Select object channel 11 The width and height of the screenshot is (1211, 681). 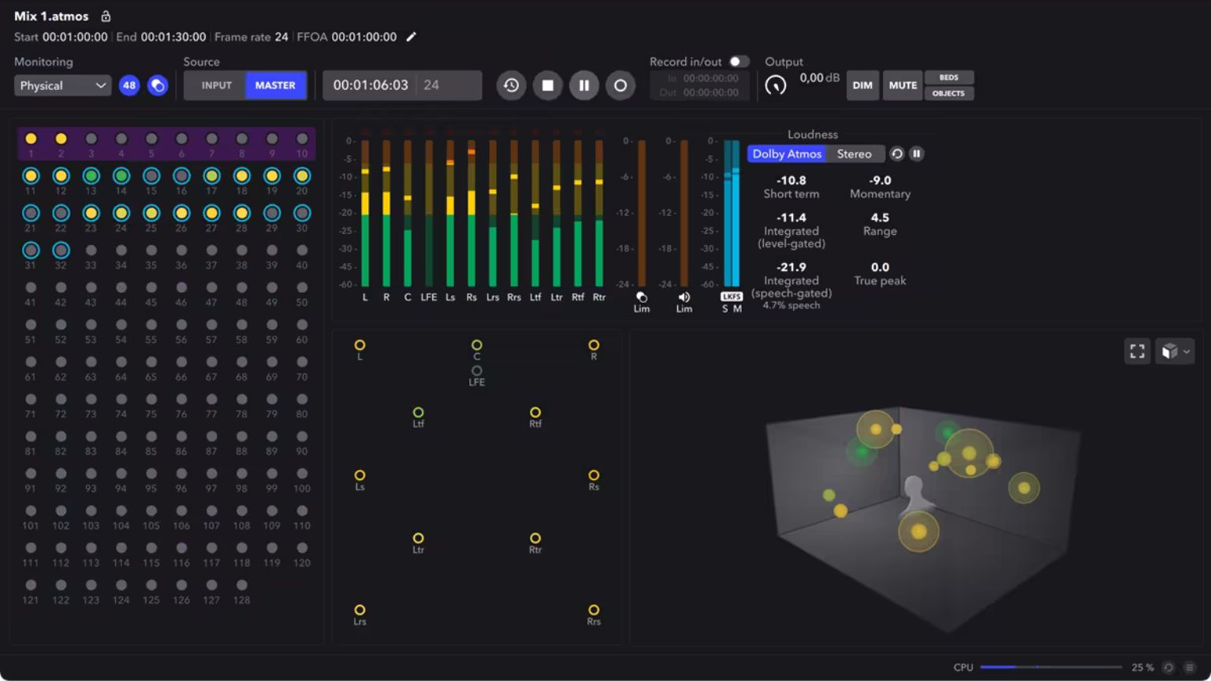[31, 176]
